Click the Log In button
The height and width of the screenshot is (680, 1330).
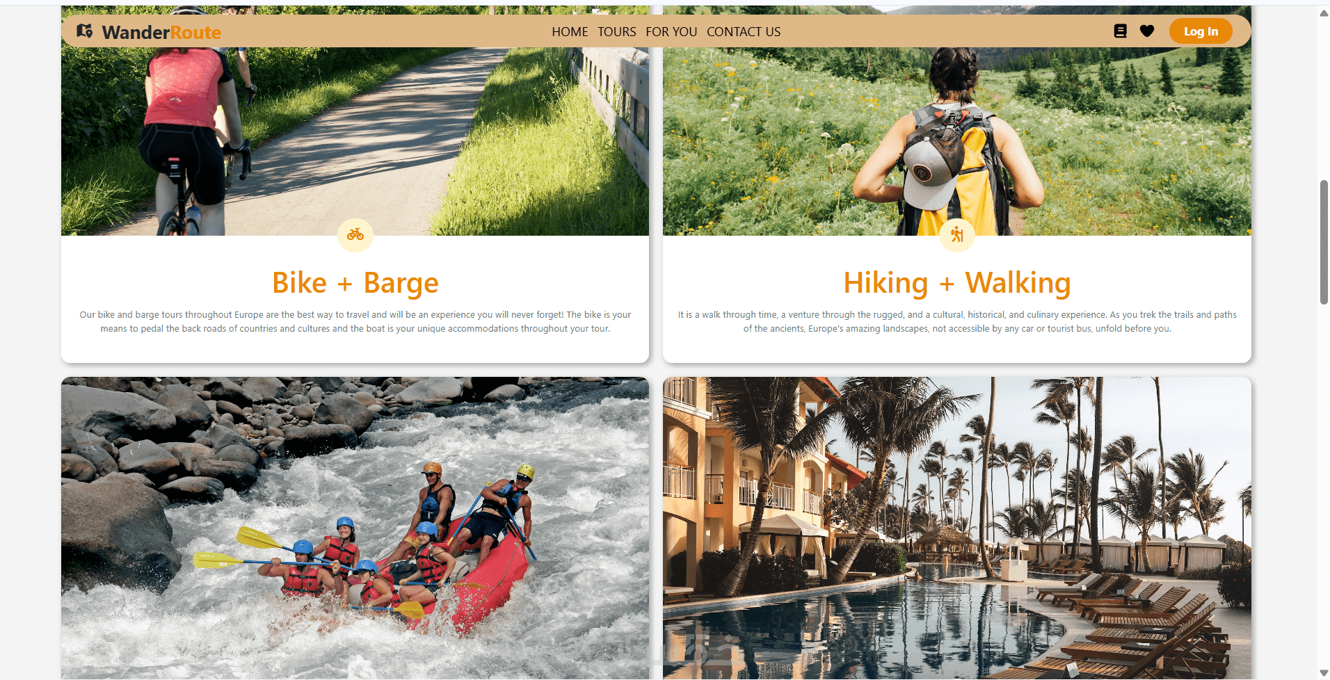1201,31
